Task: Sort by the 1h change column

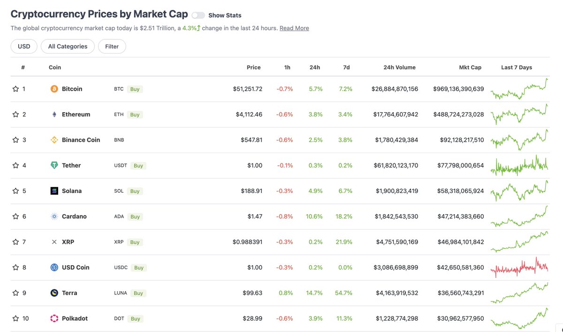Action: (287, 67)
